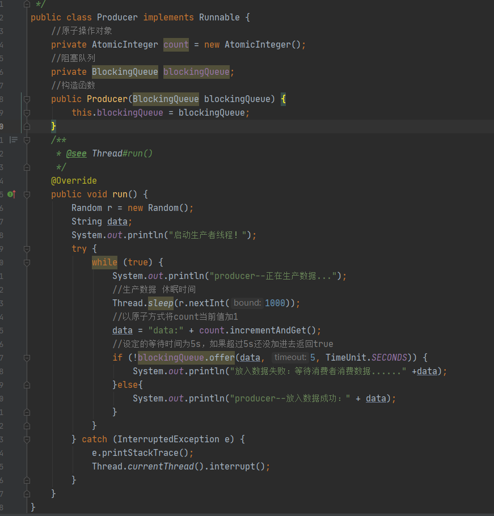Click the Thread#run() reference in Javadoc
The height and width of the screenshot is (516, 494).
tap(122, 154)
